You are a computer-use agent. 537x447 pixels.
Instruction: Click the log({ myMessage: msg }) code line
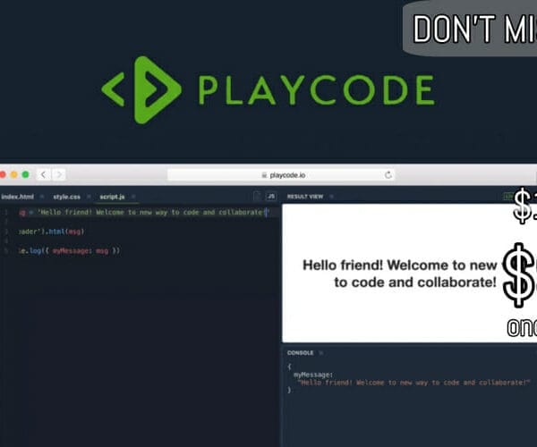(x=69, y=250)
